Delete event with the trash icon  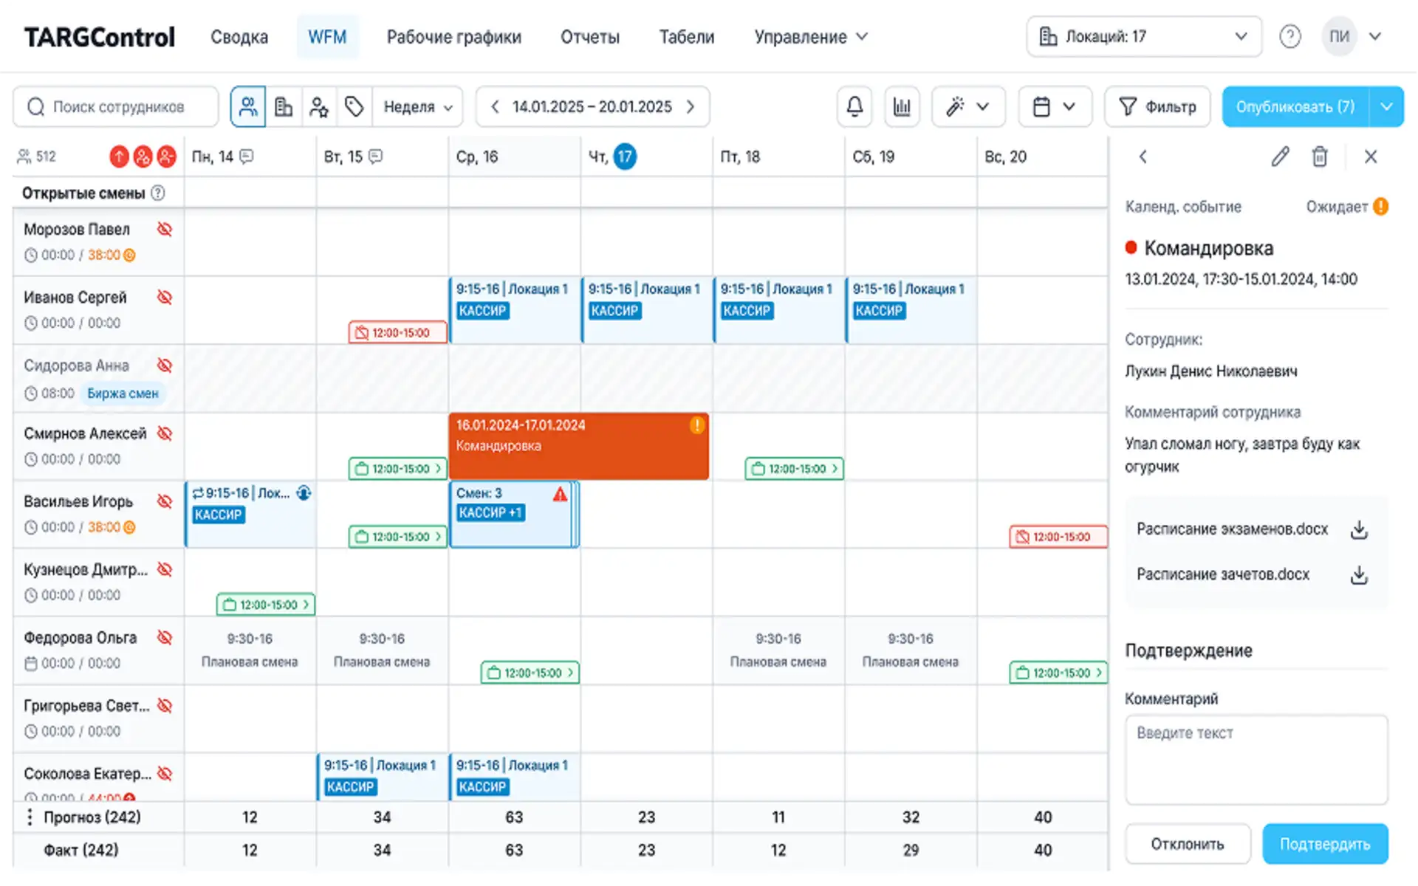pos(1320,157)
